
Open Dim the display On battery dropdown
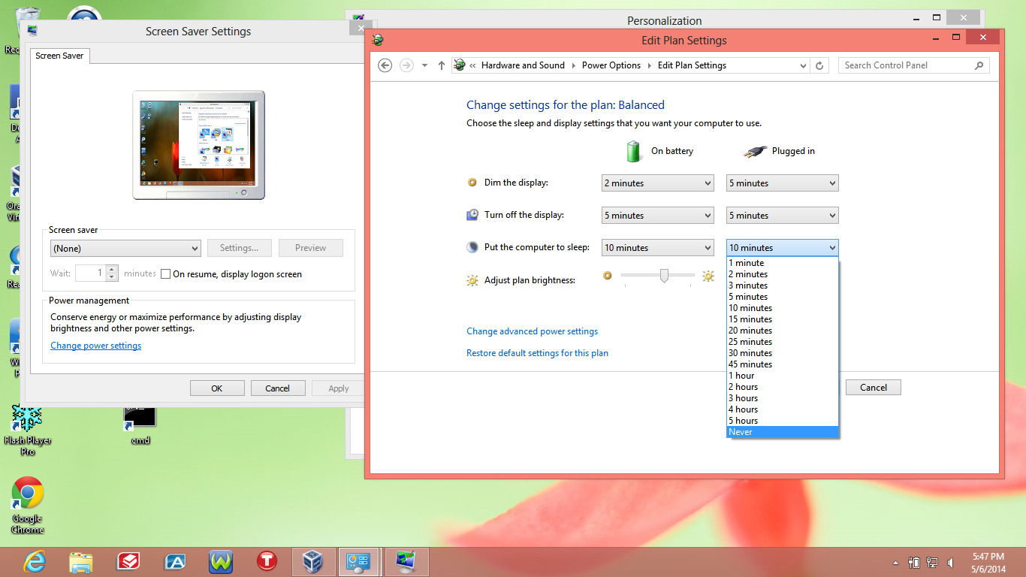[657, 183]
